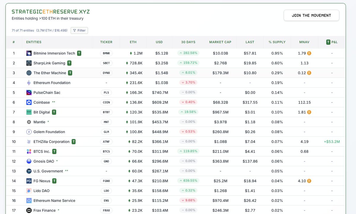Viewport: 356px width, 214px height.
Task: Click the green T badge beside BTCS Inc.
Action: pyautogui.click(x=54, y=151)
